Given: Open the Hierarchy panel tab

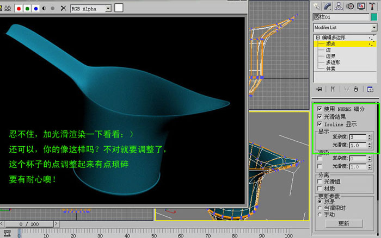Looking at the screenshot, I should [339, 7].
